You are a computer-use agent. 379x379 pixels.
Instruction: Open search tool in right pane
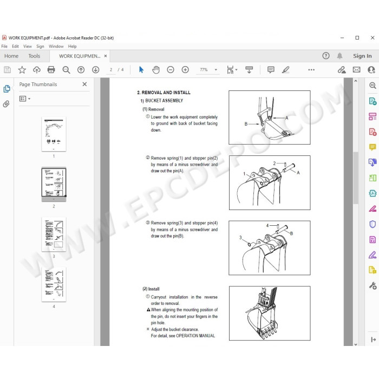coord(373,86)
